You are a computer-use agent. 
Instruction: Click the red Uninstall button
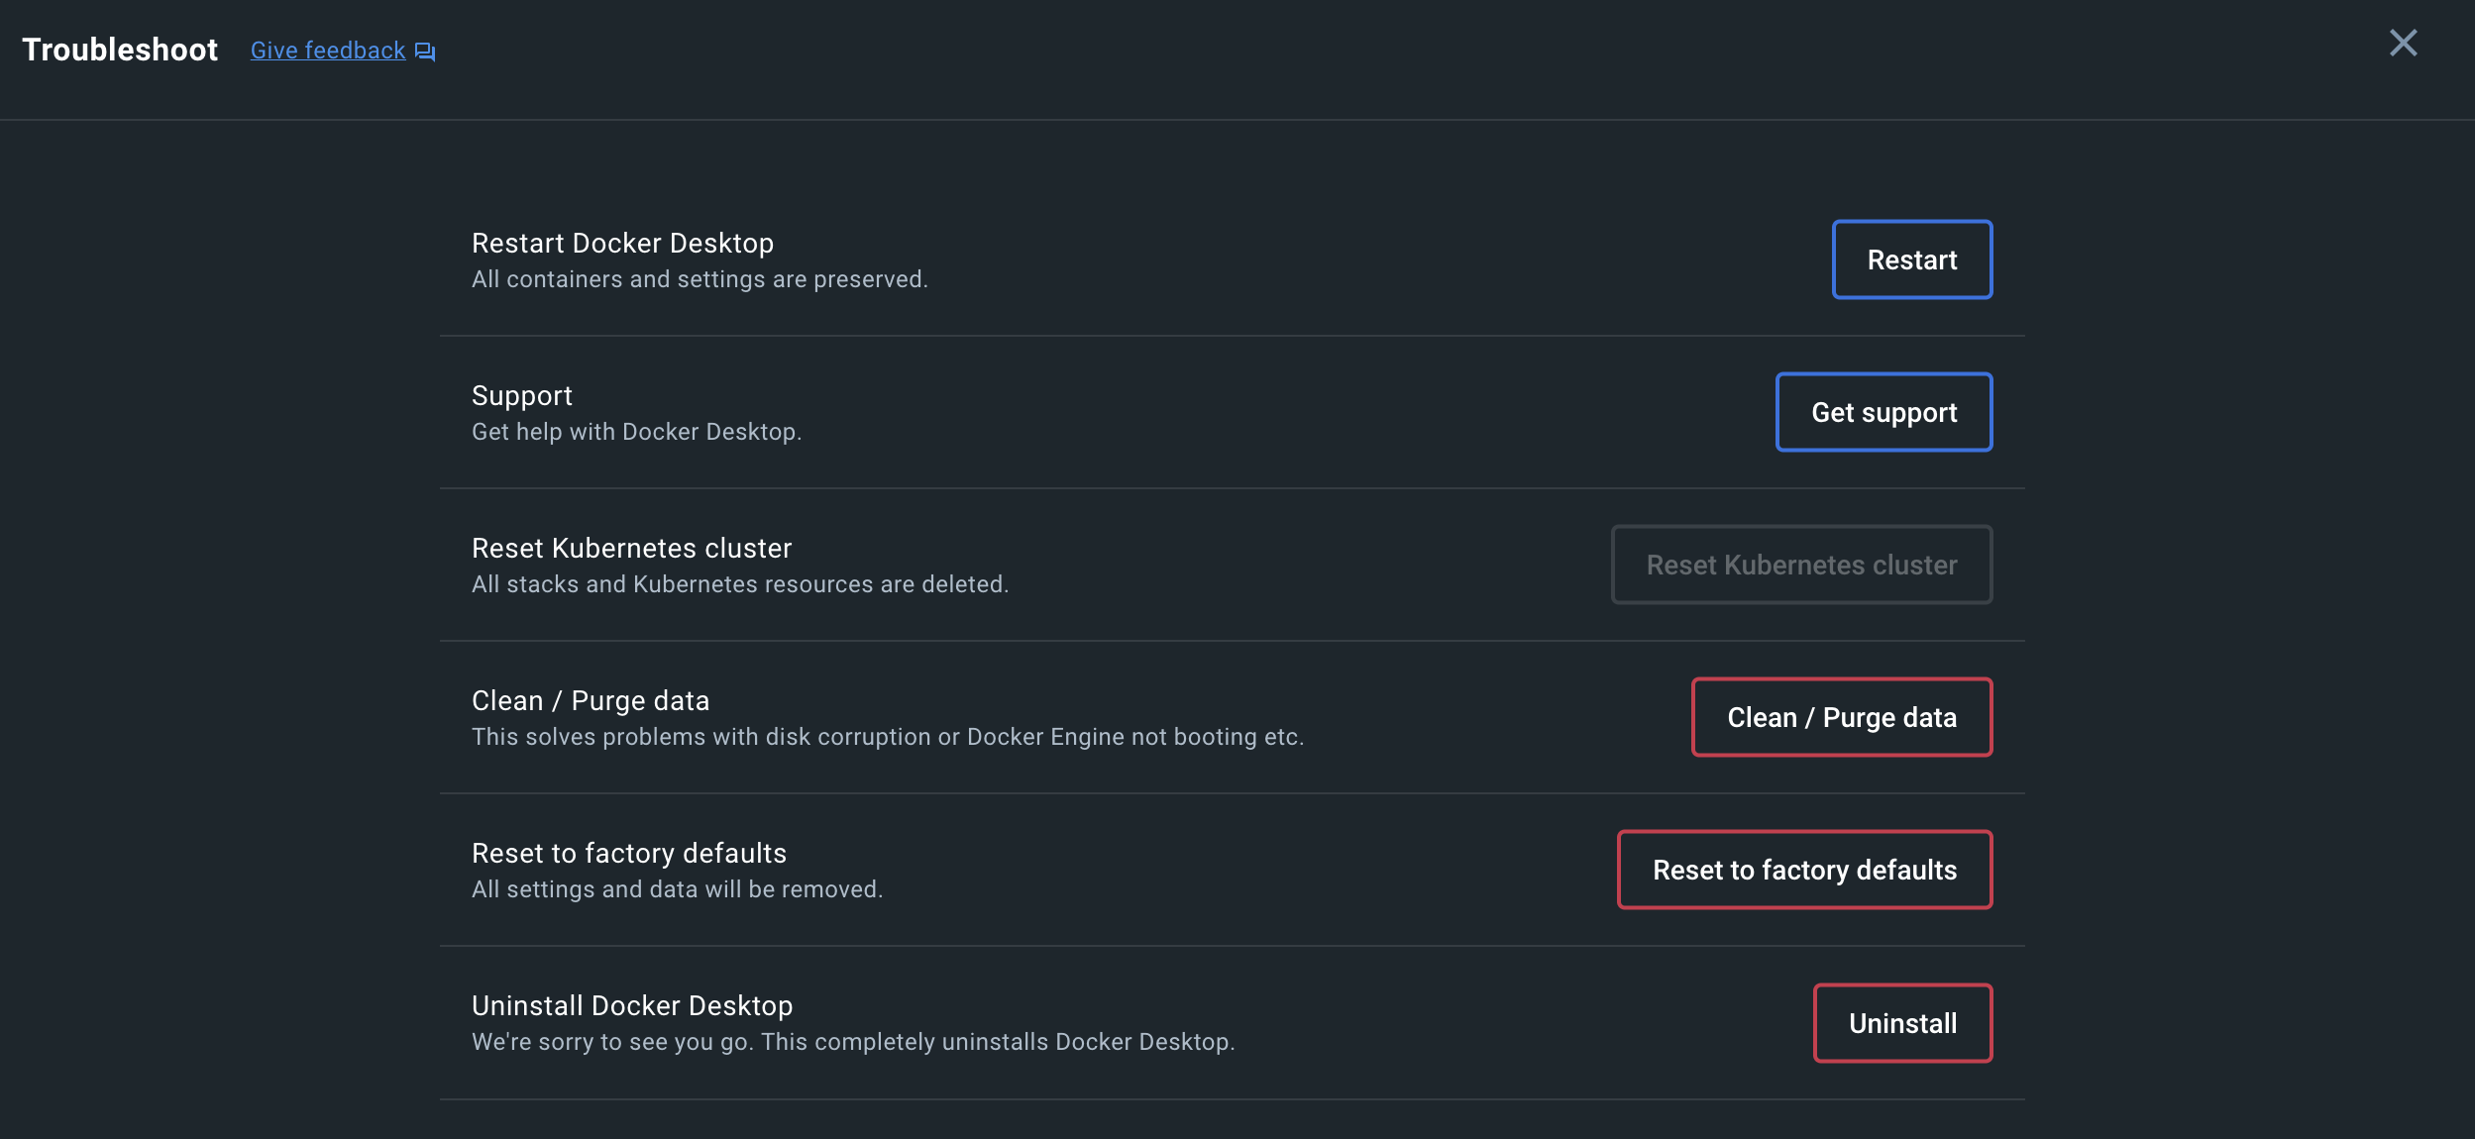click(1902, 1023)
